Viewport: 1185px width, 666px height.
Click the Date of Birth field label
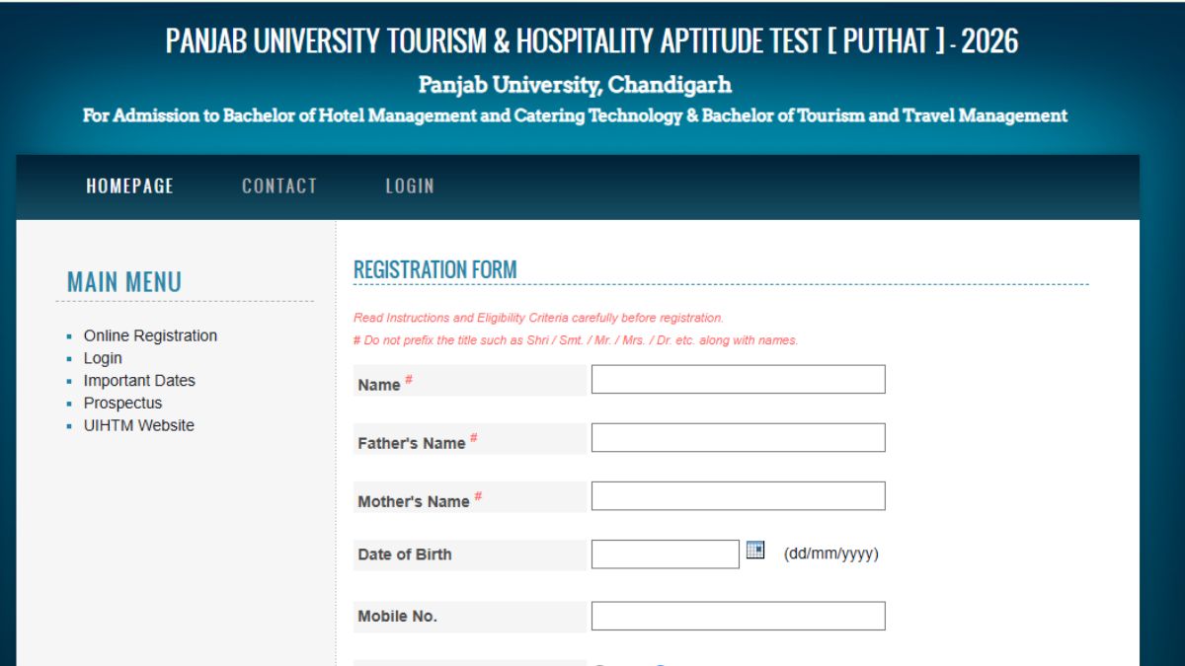pos(405,555)
